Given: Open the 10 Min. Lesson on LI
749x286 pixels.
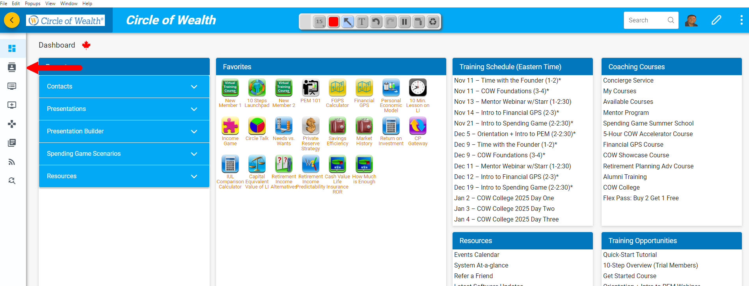Looking at the screenshot, I should click(418, 96).
